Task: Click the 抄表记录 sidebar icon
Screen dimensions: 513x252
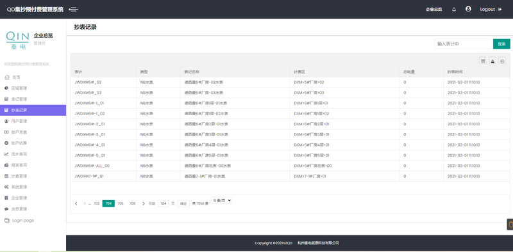Action: tap(6, 110)
